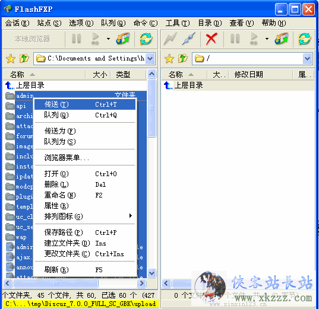This screenshot has height=309, width=319.
Task: Click the left pane vertical scrollbar thumb
Action: click(x=151, y=109)
